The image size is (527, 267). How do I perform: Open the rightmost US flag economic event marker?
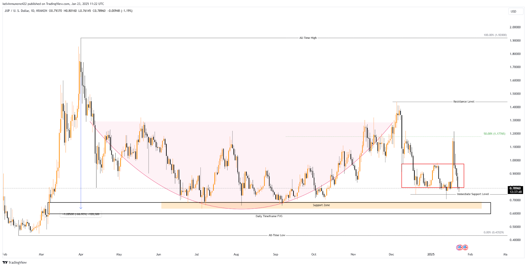(x=465, y=247)
